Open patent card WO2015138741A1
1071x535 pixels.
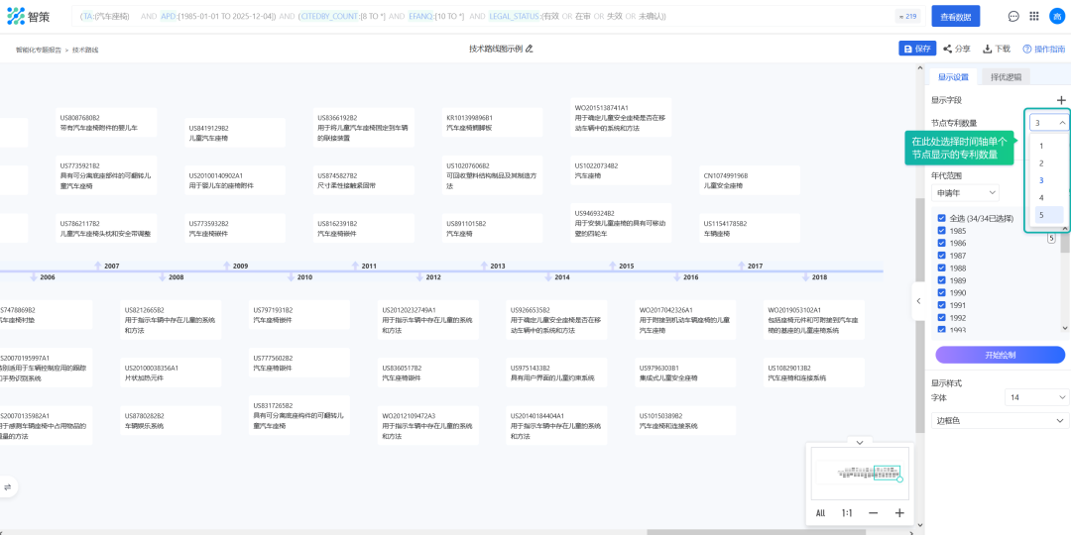pos(621,117)
